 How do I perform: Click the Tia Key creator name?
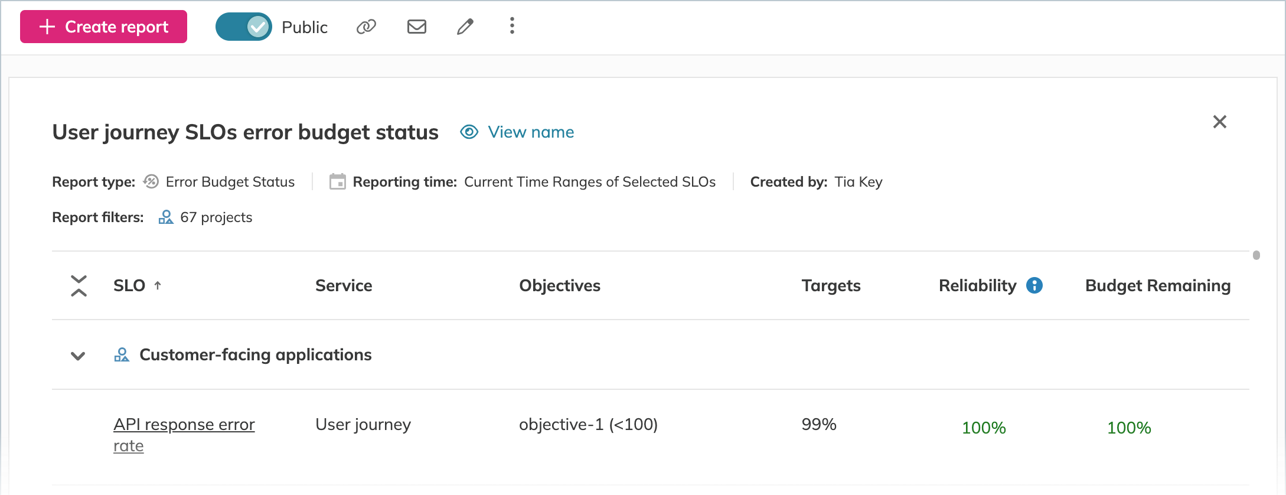click(859, 182)
